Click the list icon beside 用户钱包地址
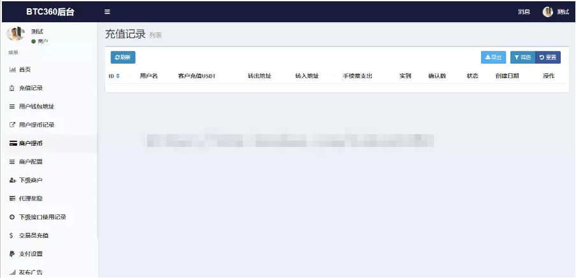Screen dimensions: 576x278 point(11,107)
